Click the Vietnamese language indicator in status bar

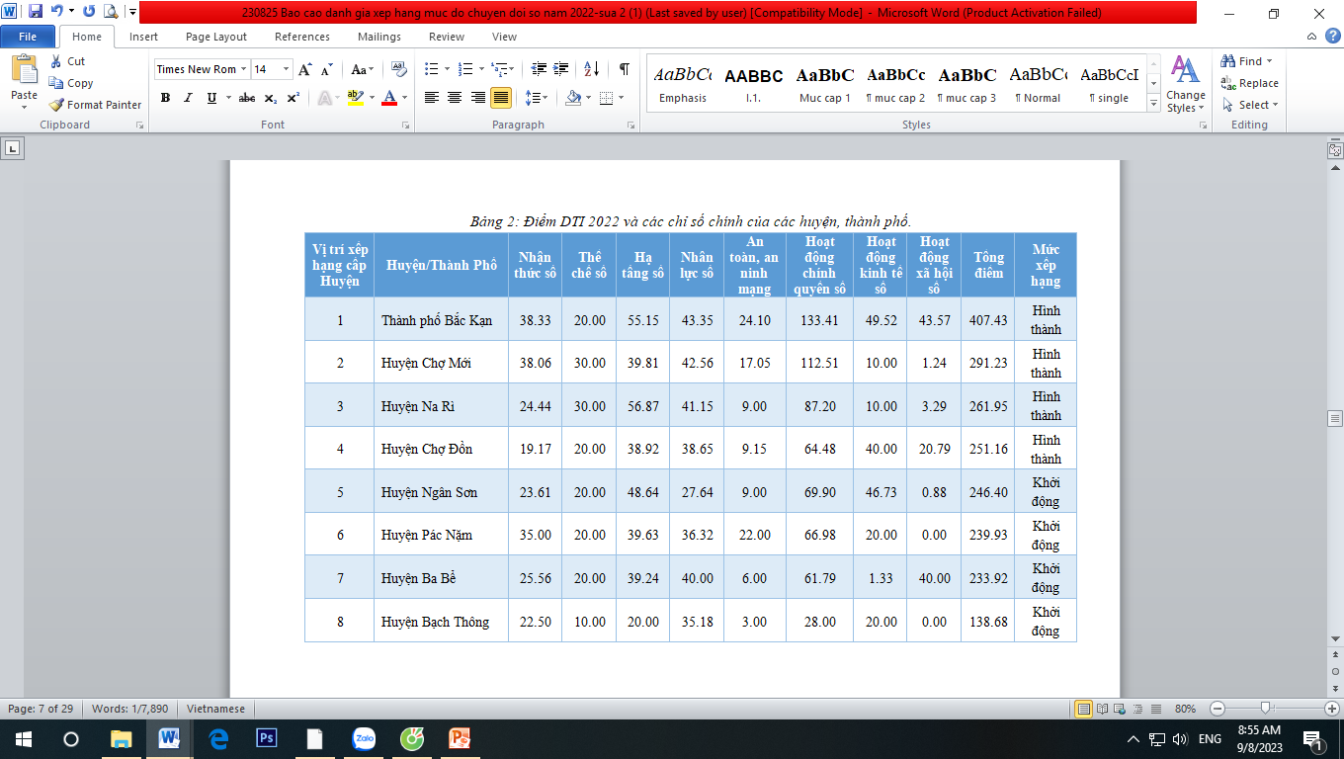[x=216, y=709]
